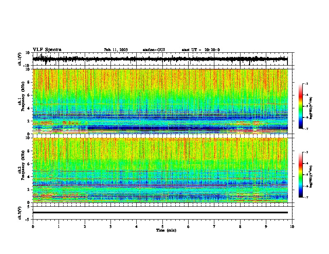
Task: Click the "ch.1(V)" waveform axis label
Action: click(20, 59)
